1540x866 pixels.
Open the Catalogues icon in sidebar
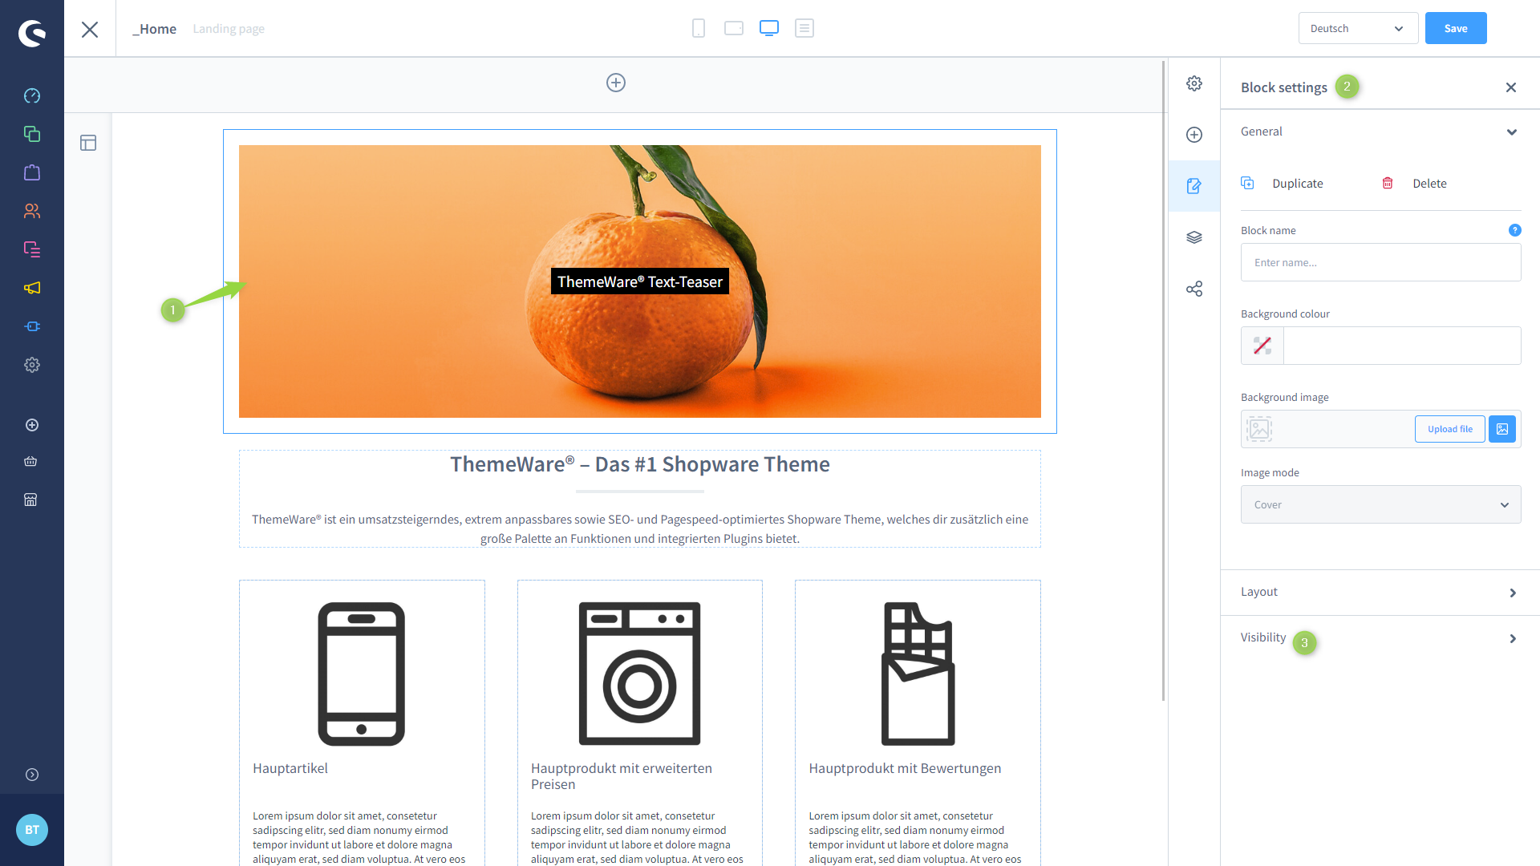pos(32,134)
